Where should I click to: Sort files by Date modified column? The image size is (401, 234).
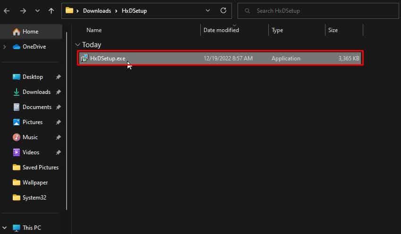221,30
